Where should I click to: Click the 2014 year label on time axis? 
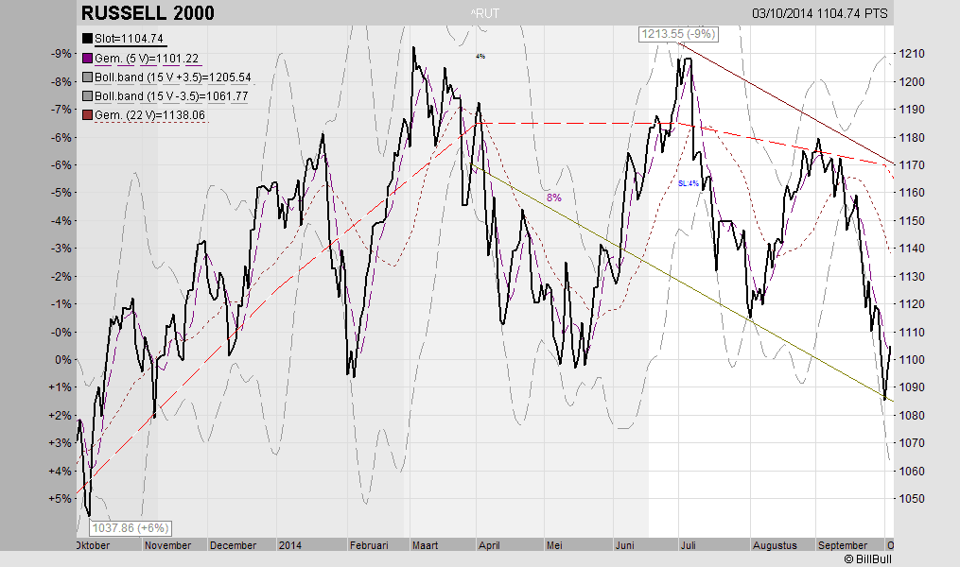290,545
